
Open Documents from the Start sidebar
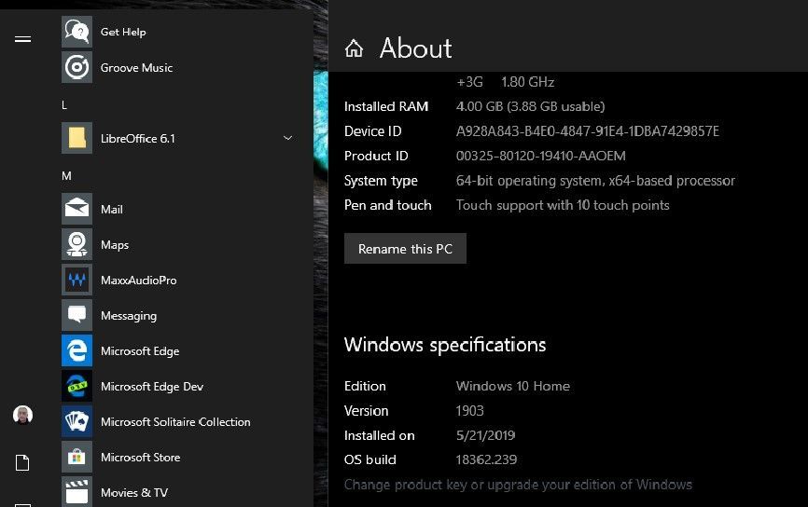click(x=23, y=463)
